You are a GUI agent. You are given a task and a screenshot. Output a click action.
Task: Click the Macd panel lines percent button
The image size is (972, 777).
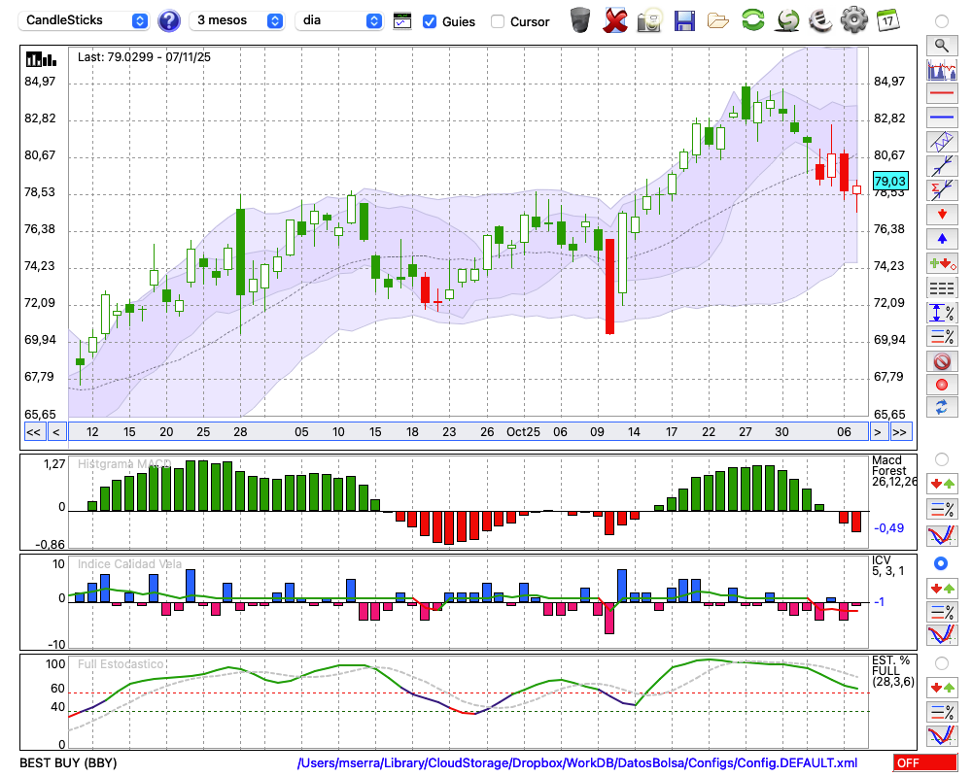click(x=942, y=509)
